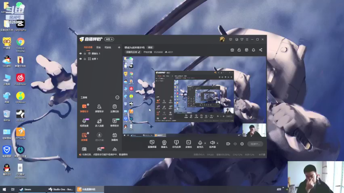Screen dimensions: 344x193
Task: Select the Google Chrome desktop icon
Action: point(20,45)
